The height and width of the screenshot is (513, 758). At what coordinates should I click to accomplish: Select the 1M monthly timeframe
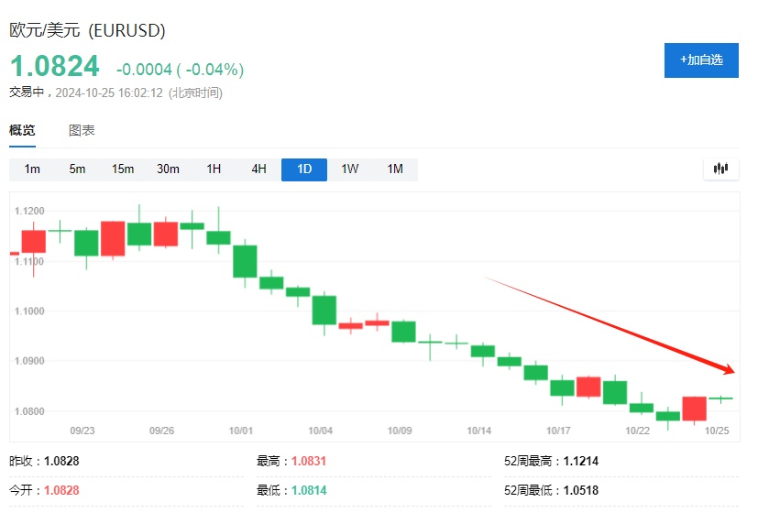click(x=395, y=169)
